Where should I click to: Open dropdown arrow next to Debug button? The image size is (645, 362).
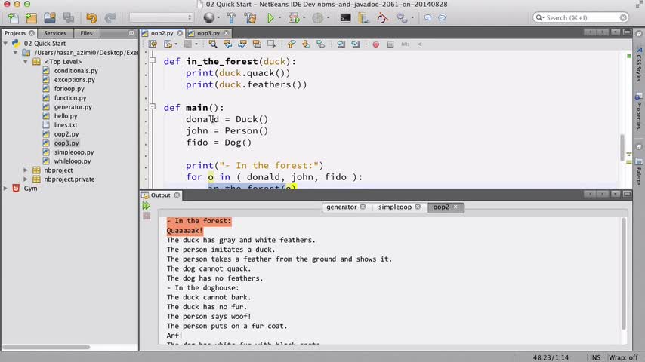304,17
